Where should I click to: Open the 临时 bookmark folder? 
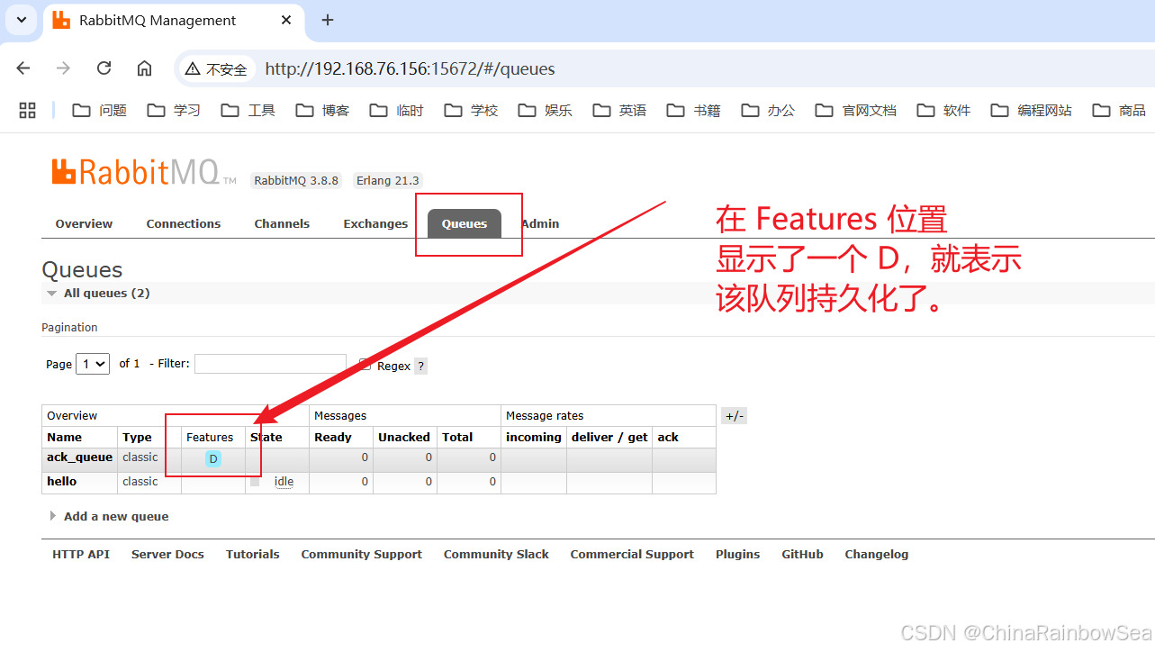(397, 110)
